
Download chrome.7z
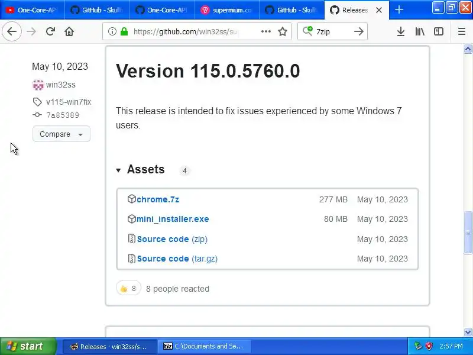pyautogui.click(x=158, y=199)
